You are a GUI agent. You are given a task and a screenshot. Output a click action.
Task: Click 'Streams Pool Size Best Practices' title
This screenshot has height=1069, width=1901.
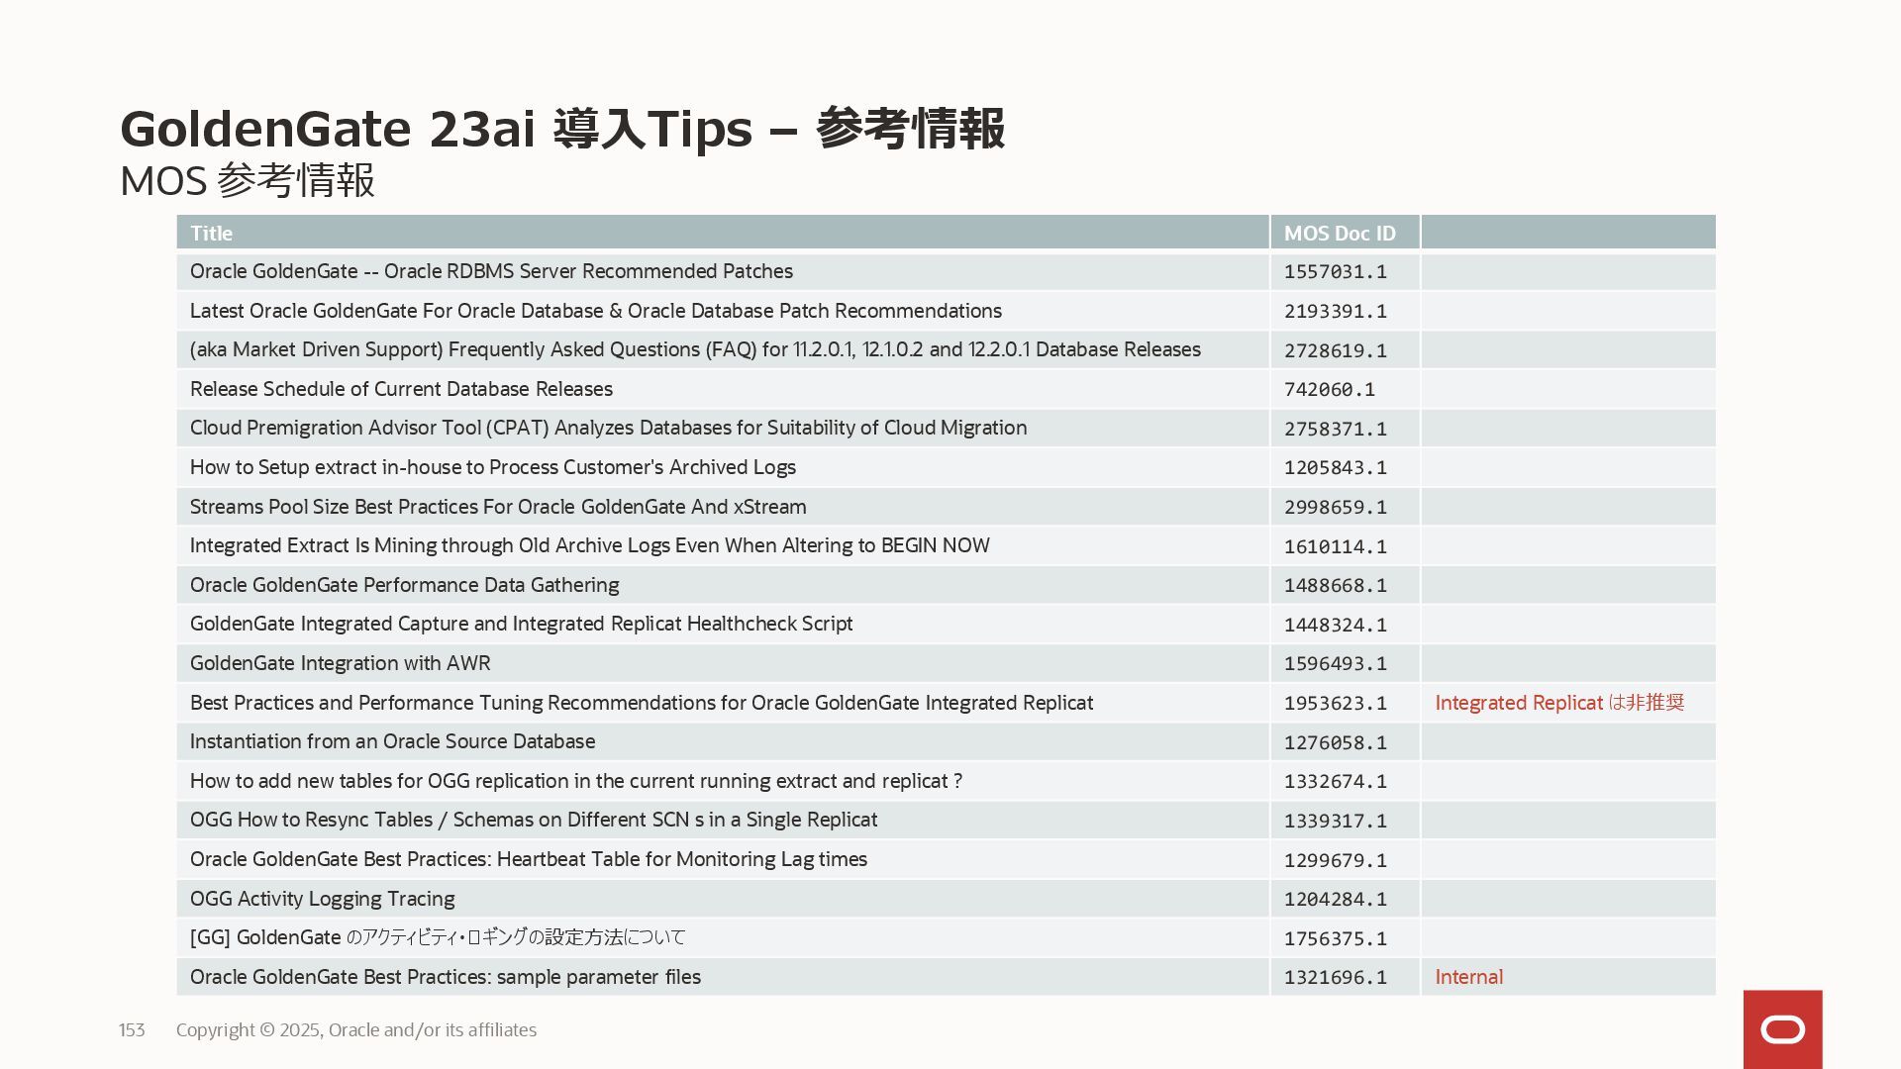tap(497, 507)
